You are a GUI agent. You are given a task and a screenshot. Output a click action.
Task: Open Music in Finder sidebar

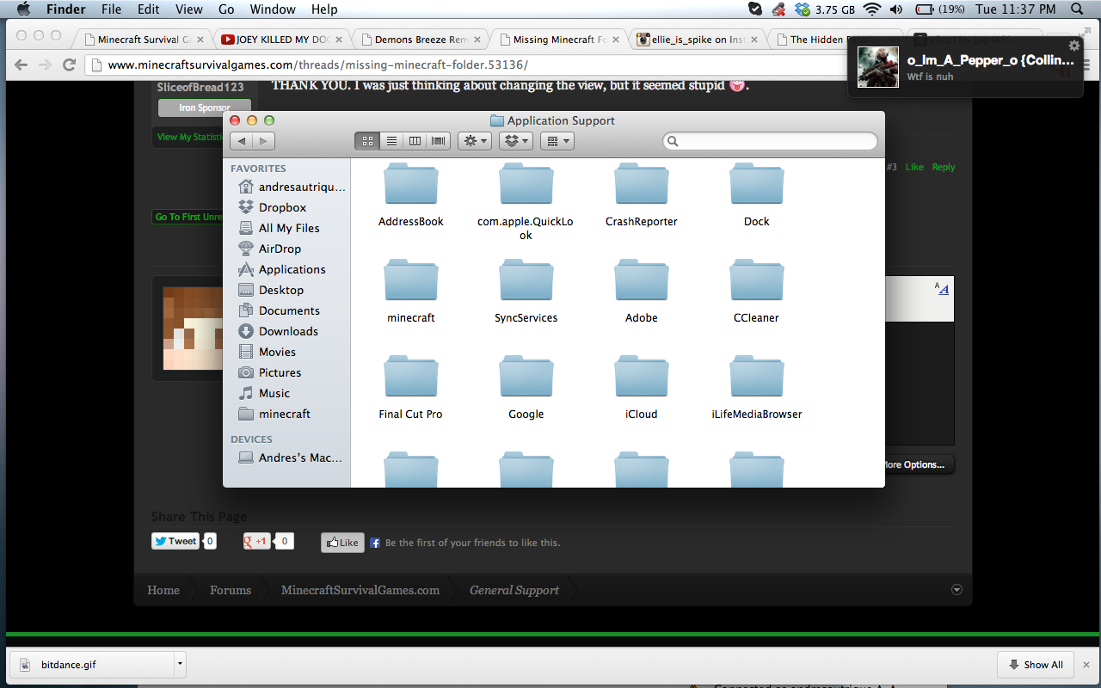click(x=264, y=393)
